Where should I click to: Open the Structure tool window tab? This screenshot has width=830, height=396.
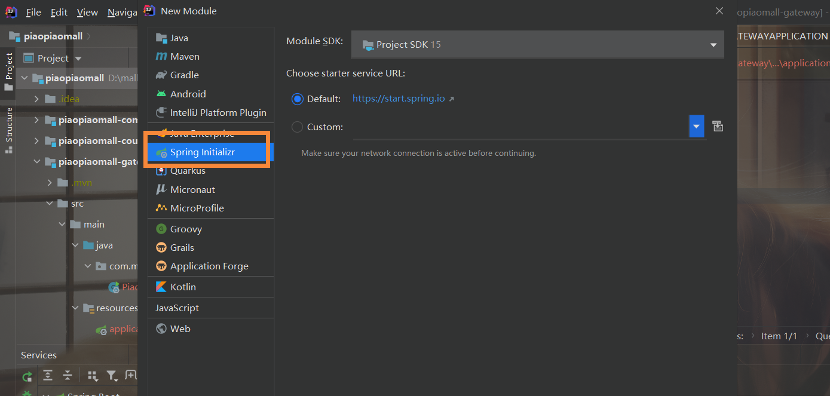9,130
